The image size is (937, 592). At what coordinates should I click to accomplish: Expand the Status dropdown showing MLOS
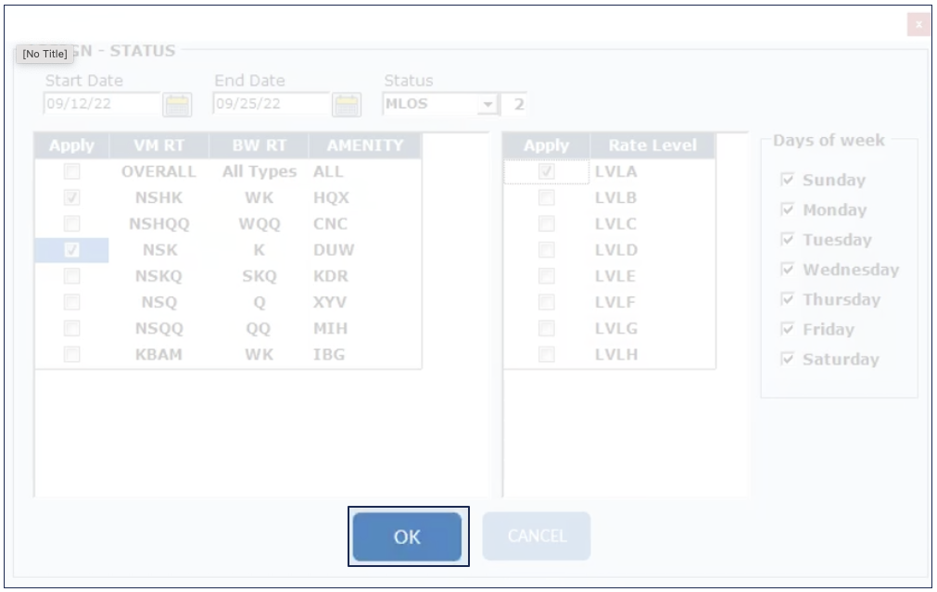click(487, 105)
